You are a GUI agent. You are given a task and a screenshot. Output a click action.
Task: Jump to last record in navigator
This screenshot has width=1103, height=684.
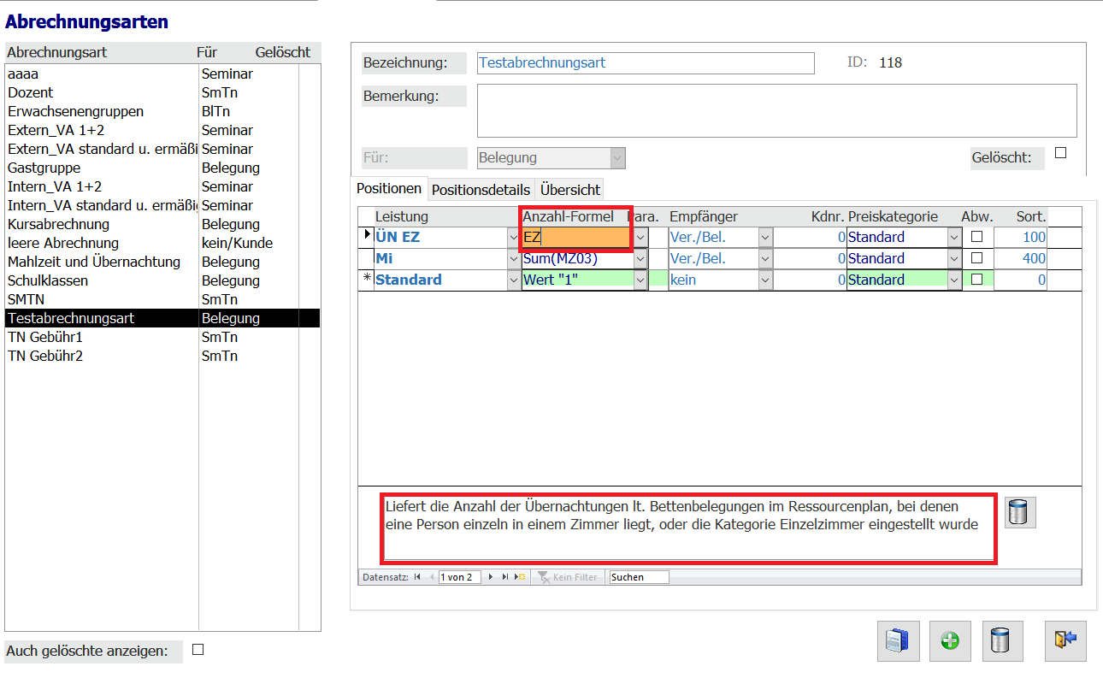tap(505, 577)
